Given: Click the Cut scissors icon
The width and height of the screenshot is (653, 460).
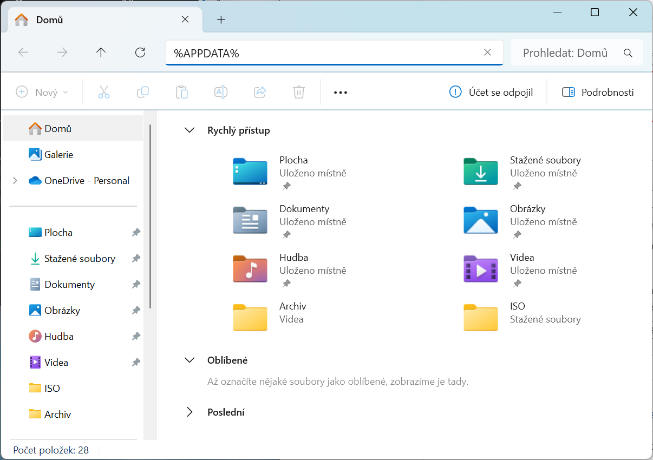Looking at the screenshot, I should click(104, 92).
